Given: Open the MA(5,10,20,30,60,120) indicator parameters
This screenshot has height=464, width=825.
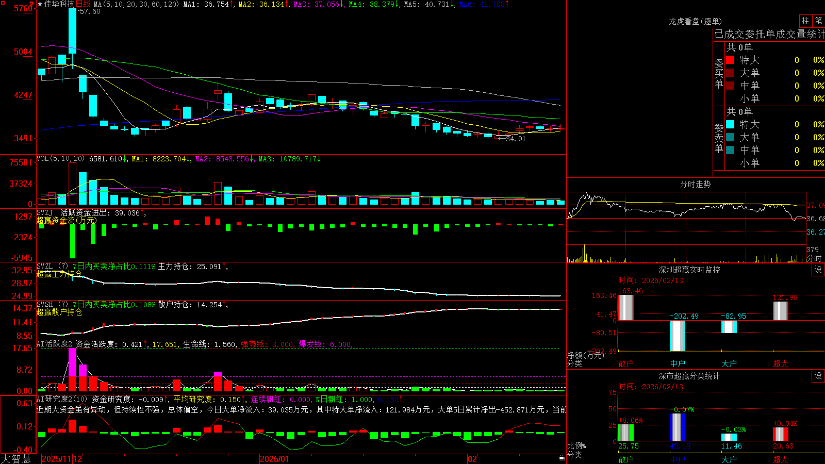Looking at the screenshot, I should [x=137, y=4].
